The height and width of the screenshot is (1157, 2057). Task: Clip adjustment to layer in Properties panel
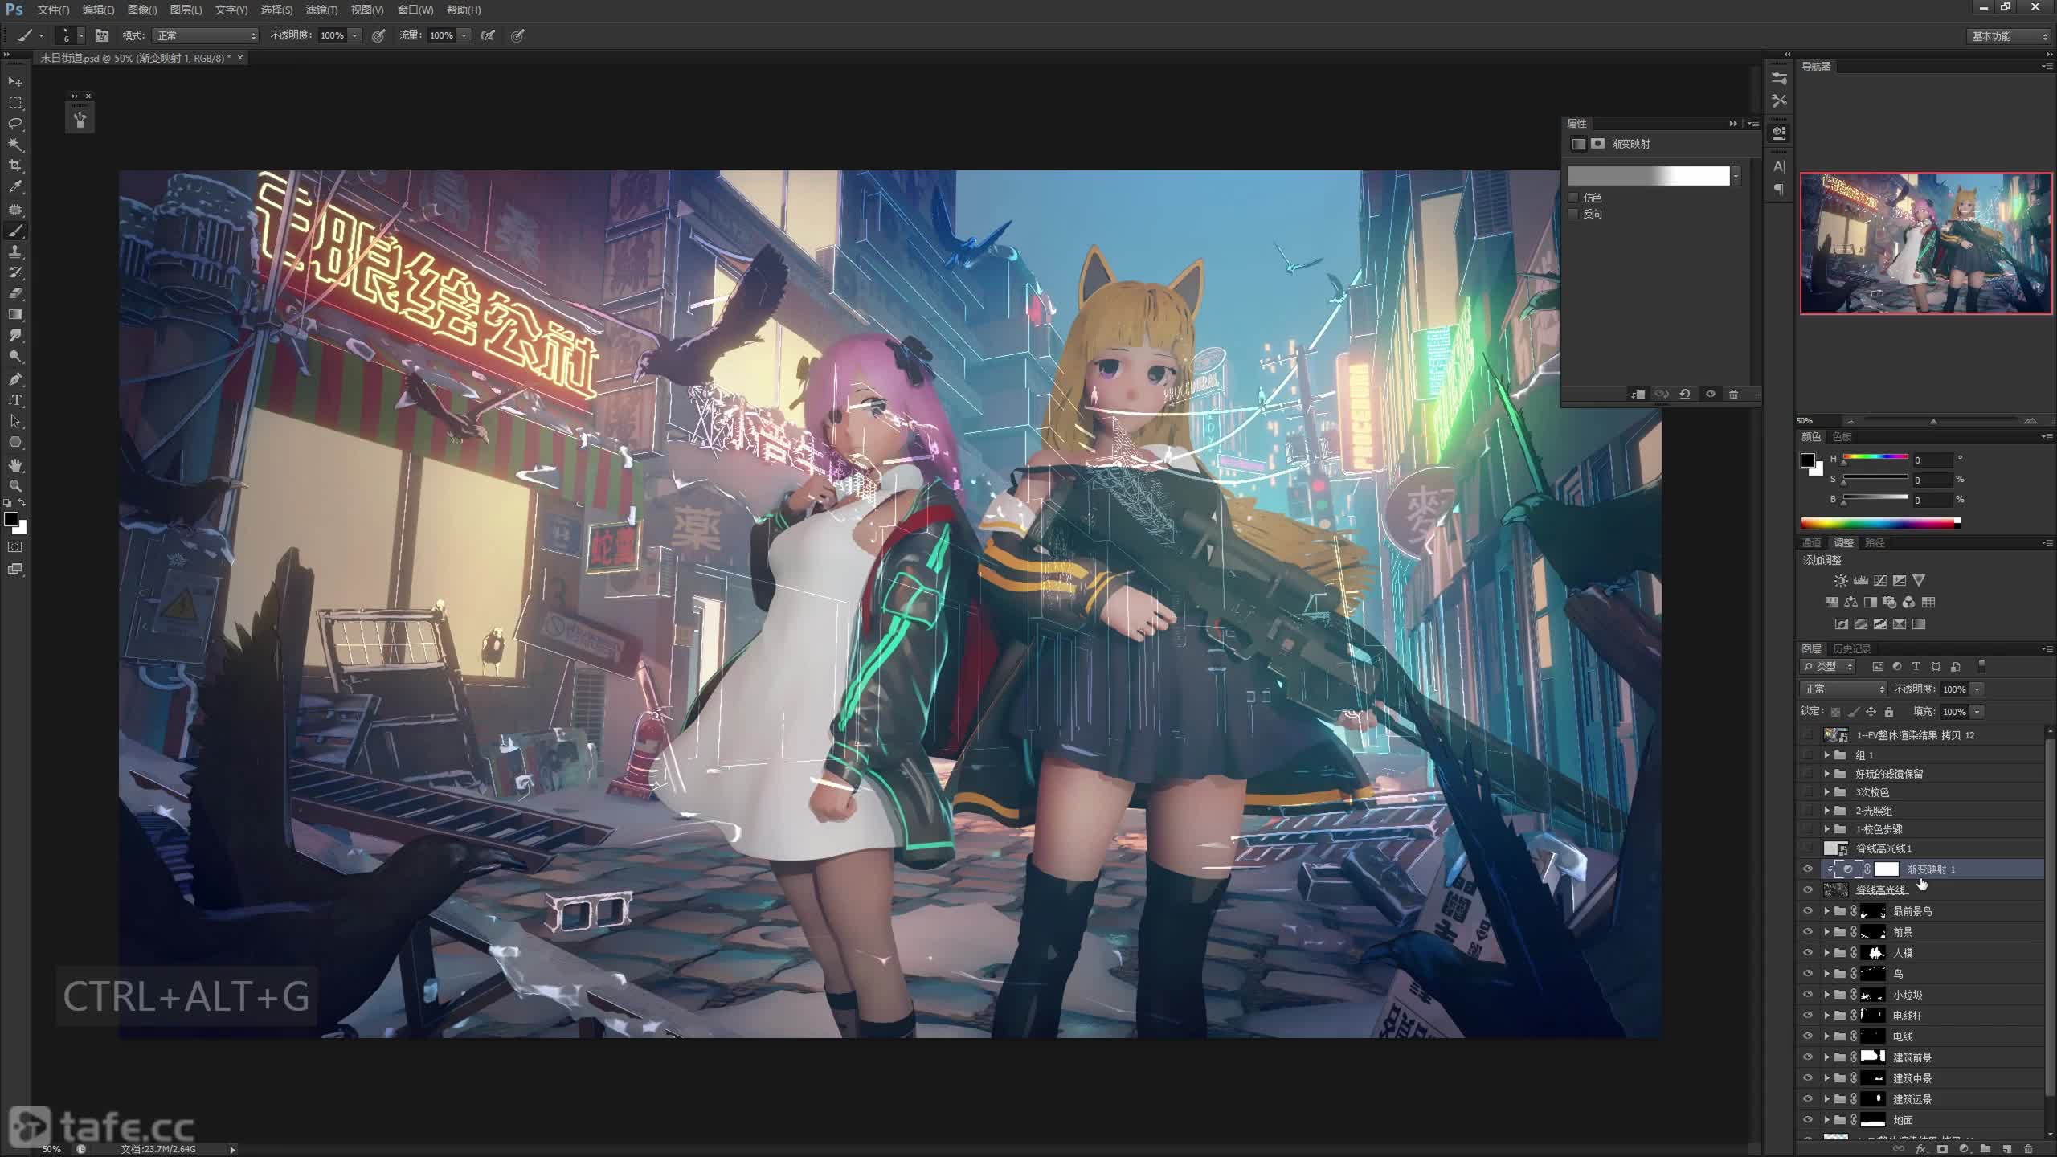pos(1638,394)
